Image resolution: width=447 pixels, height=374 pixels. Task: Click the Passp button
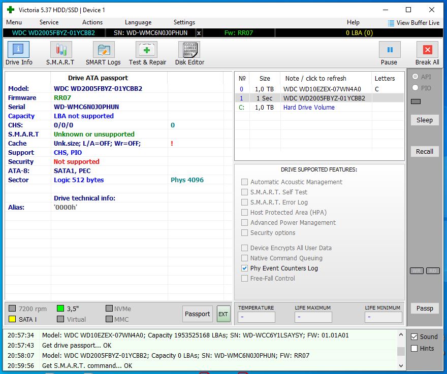coord(425,309)
